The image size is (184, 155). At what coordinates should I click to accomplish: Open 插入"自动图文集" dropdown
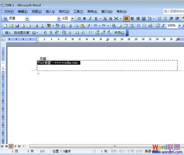[x=22, y=33]
